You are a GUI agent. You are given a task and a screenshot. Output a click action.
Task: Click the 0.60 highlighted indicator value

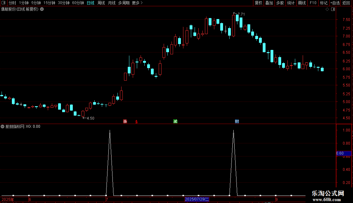(344, 153)
